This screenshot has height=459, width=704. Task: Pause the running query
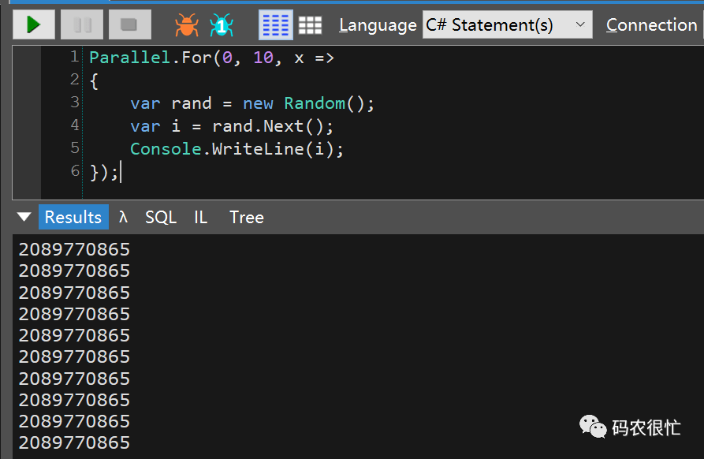[82, 24]
